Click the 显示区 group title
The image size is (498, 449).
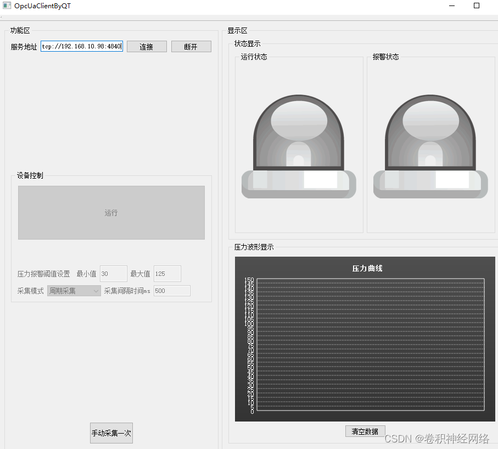tap(237, 31)
